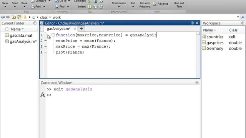Click the Print icon
This screenshot has width=246, height=138.
pos(33,7)
